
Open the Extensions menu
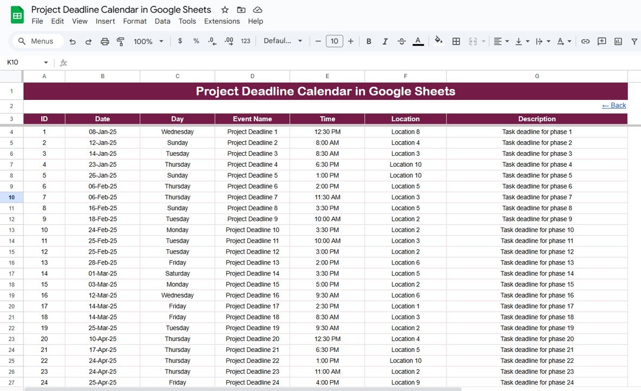click(x=222, y=21)
